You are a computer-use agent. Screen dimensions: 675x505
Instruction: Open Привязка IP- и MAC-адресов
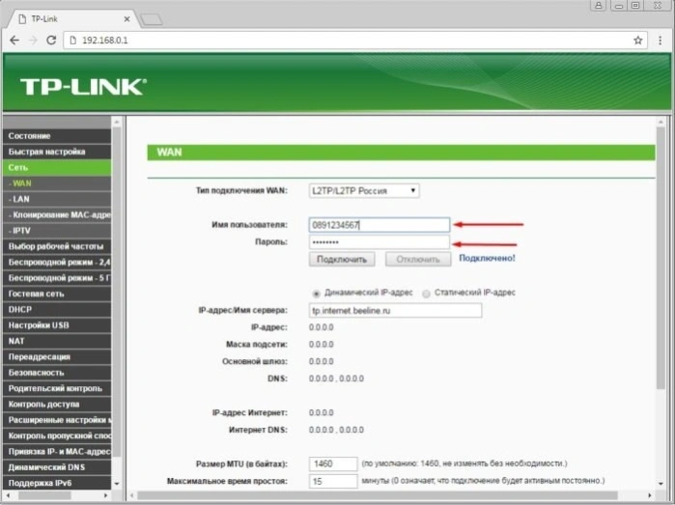57,452
